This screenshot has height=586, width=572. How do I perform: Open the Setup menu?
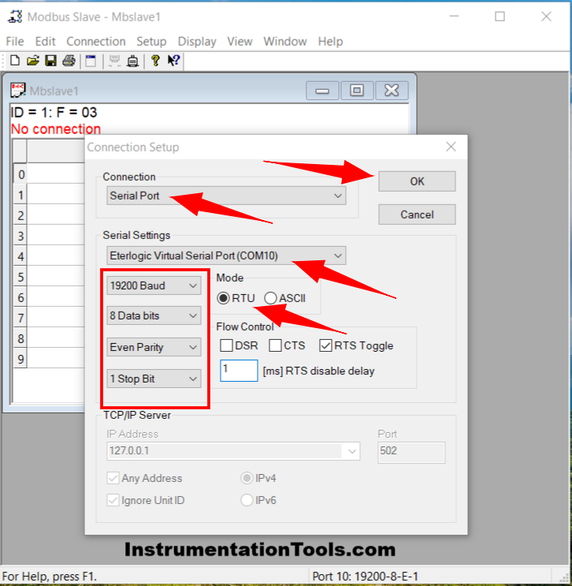151,41
